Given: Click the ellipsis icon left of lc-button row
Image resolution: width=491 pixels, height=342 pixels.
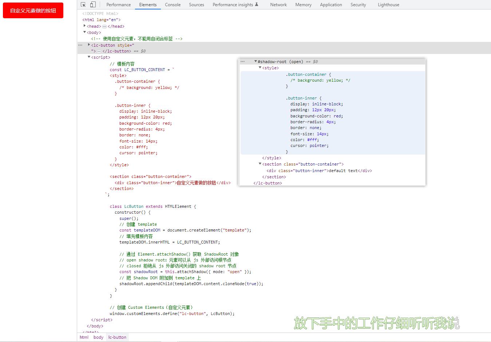Looking at the screenshot, I should pyautogui.click(x=80, y=45).
